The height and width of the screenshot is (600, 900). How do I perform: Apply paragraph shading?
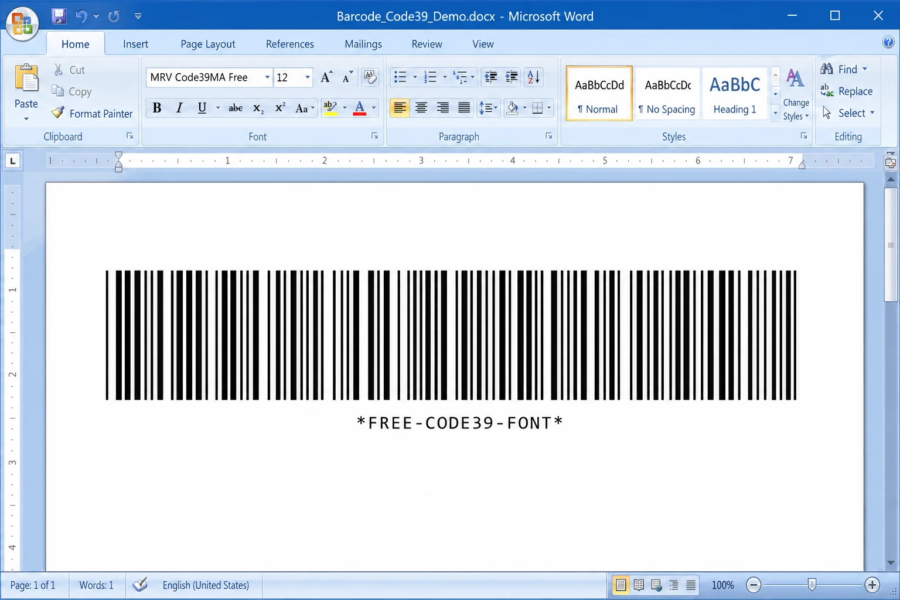coord(512,108)
